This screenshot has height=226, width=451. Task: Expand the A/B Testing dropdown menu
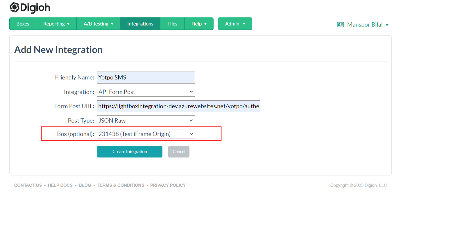98,24
